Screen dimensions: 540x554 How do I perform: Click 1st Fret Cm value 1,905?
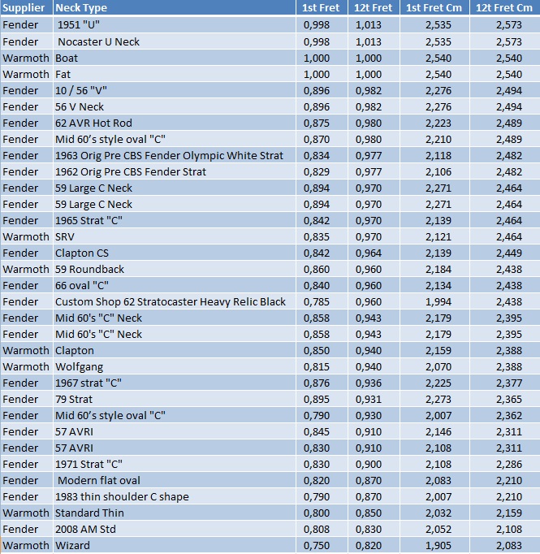point(434,546)
